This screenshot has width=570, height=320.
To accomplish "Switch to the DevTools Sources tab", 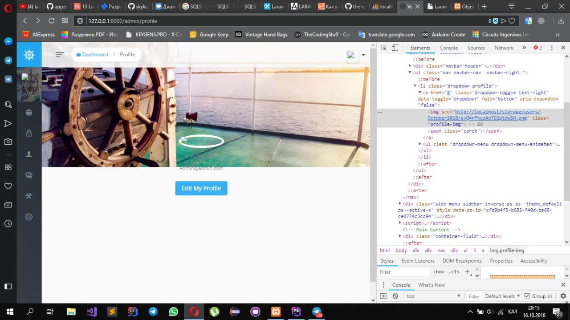I will (476, 48).
